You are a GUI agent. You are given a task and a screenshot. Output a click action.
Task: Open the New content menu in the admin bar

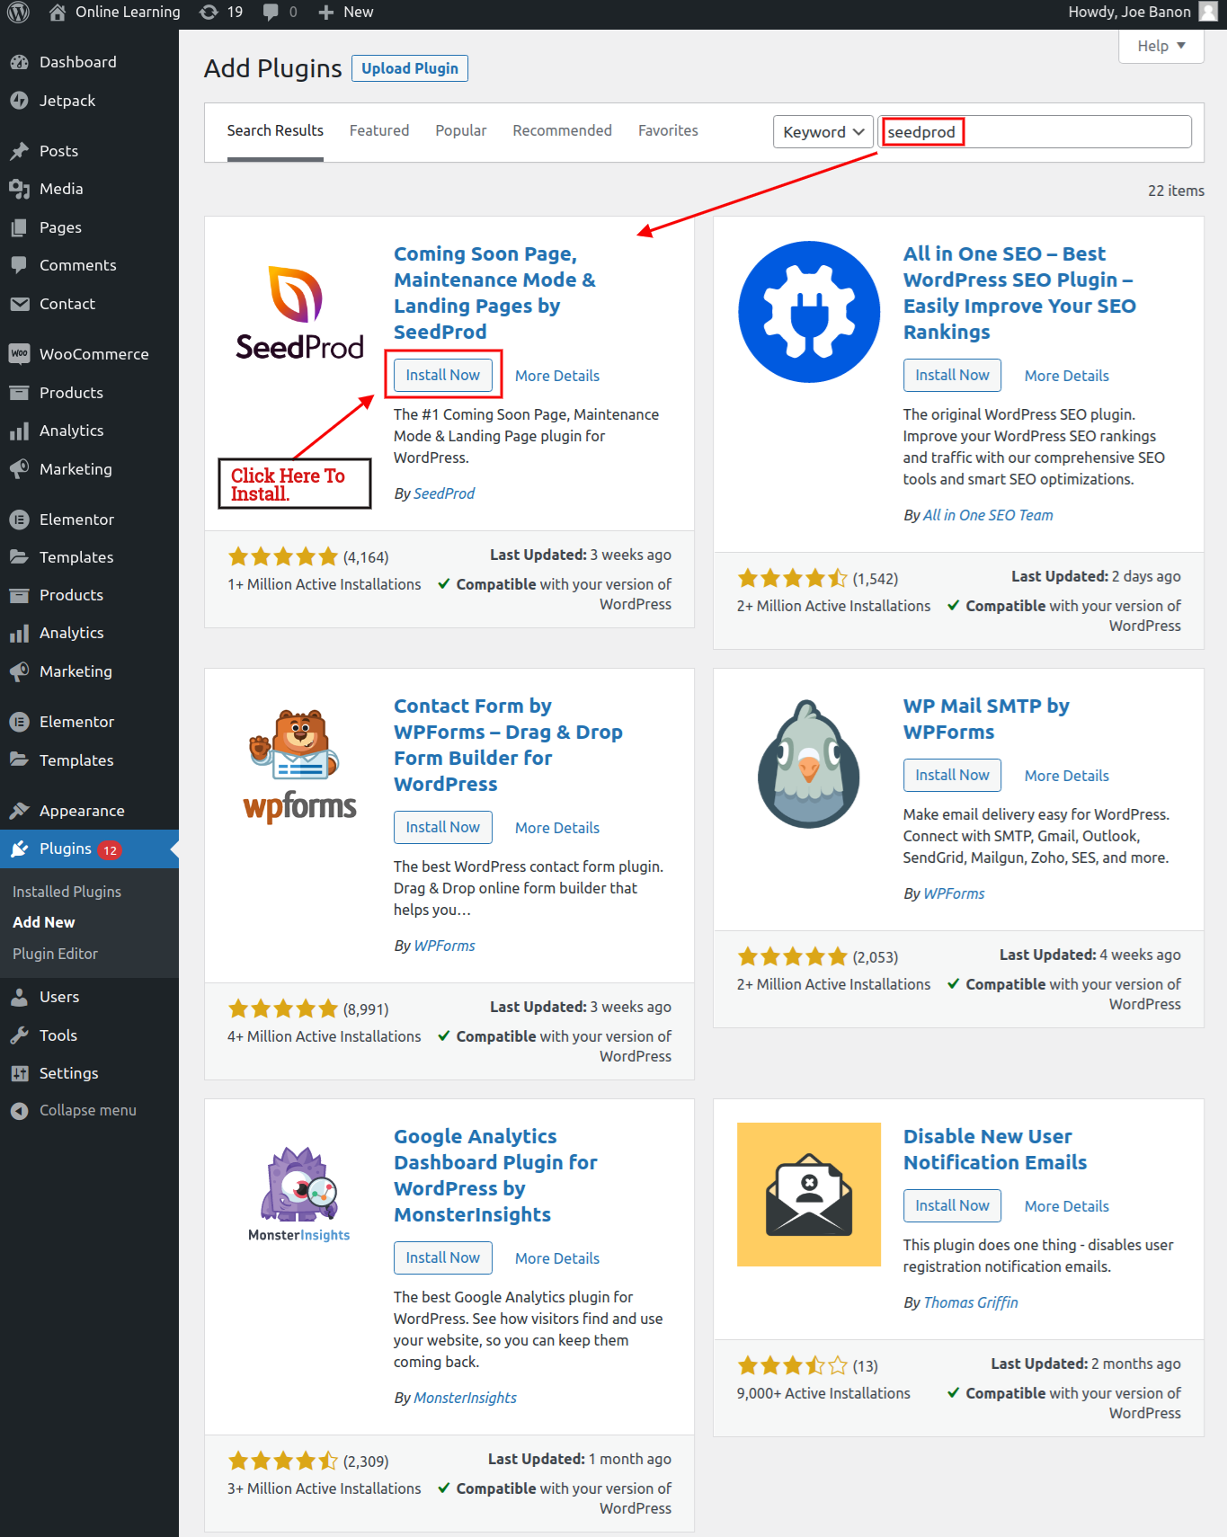[x=346, y=13]
